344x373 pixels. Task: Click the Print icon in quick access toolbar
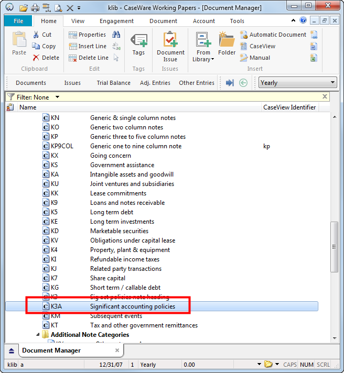coord(35,8)
